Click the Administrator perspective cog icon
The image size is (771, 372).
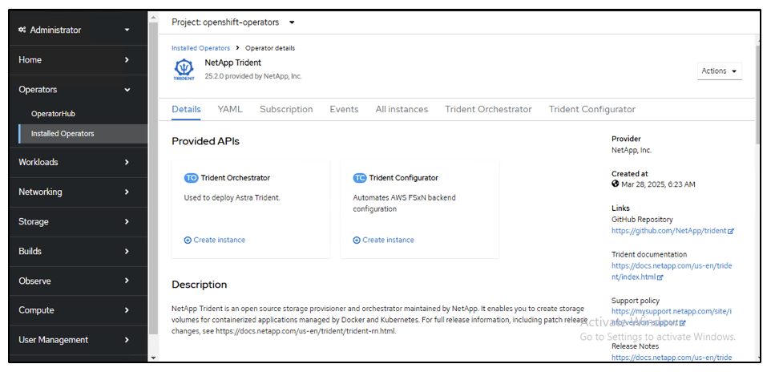pos(22,30)
